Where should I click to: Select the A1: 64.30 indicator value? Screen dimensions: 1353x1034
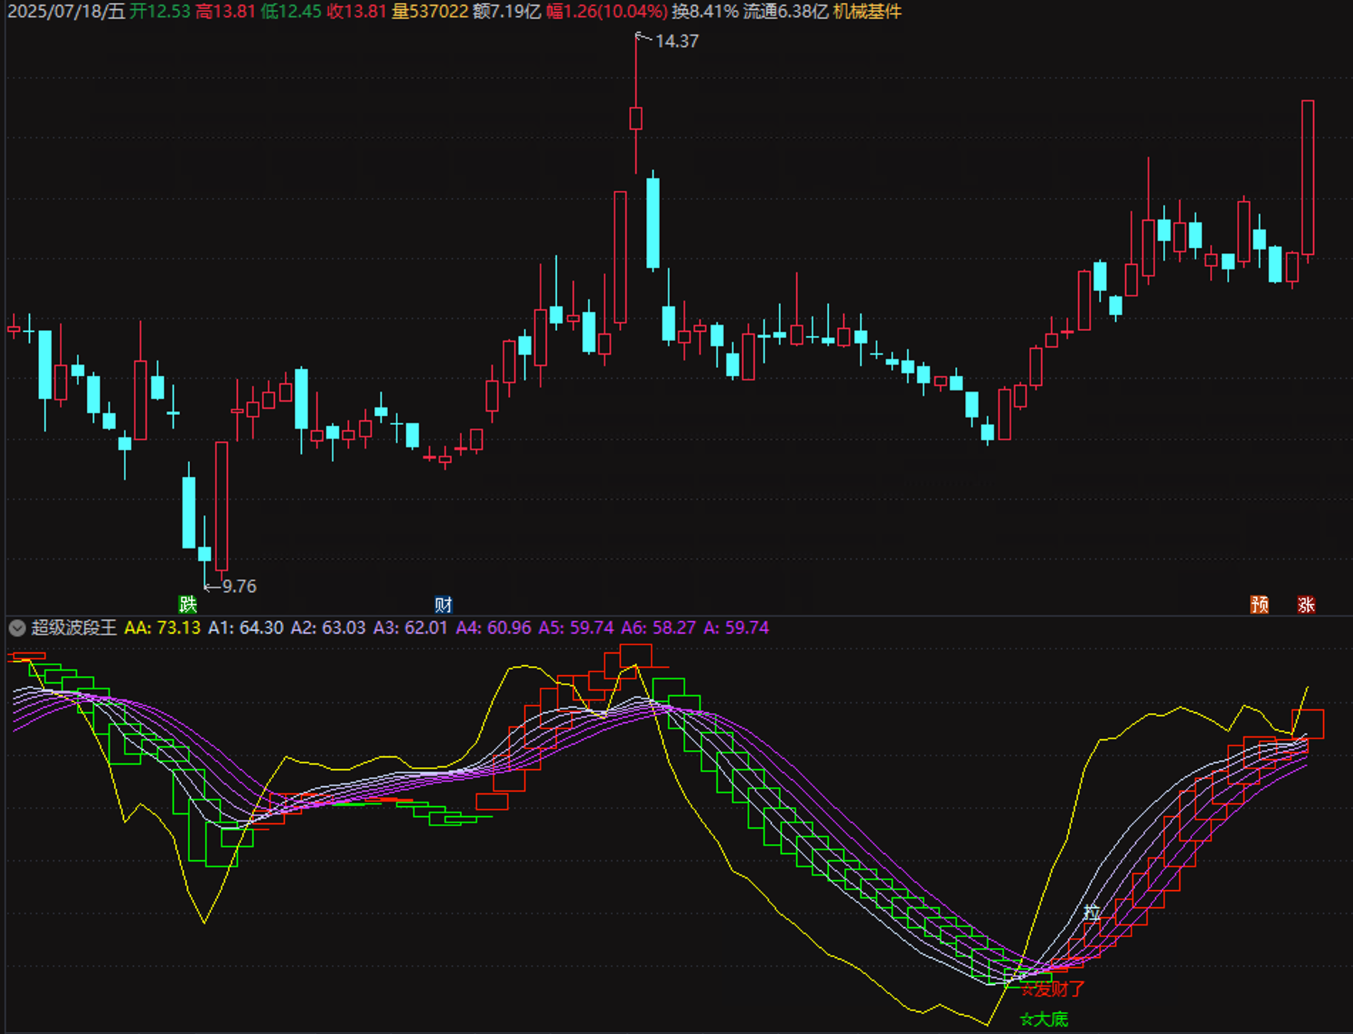(245, 628)
